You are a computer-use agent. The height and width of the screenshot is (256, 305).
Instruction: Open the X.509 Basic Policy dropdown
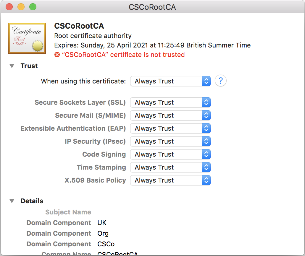tap(170, 180)
